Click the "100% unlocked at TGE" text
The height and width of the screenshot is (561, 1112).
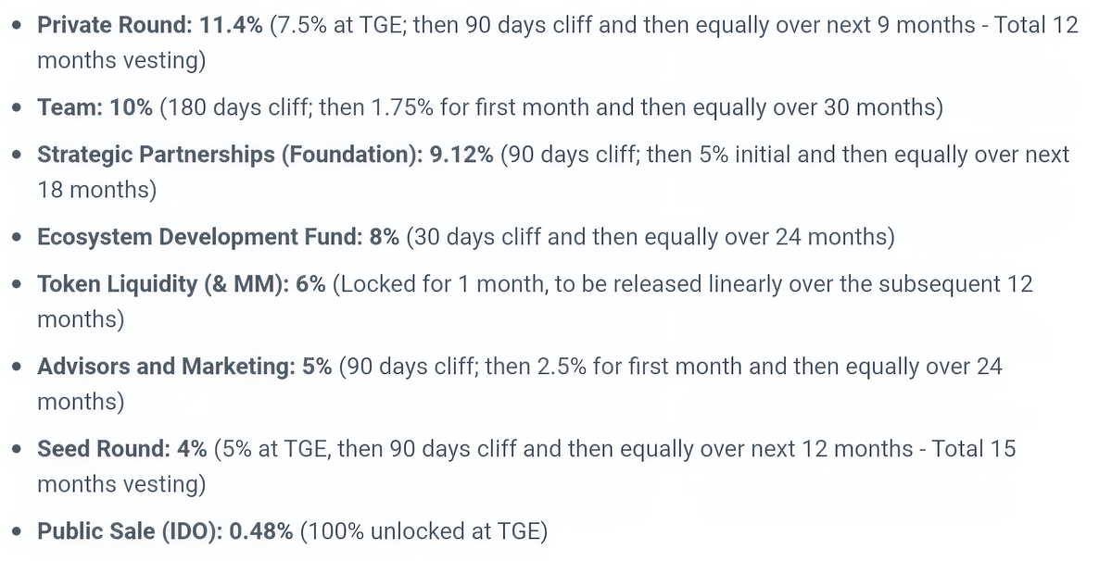(x=423, y=532)
